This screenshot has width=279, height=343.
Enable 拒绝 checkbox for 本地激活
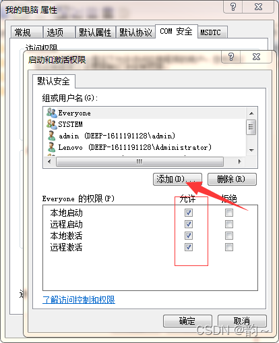pyautogui.click(x=229, y=236)
